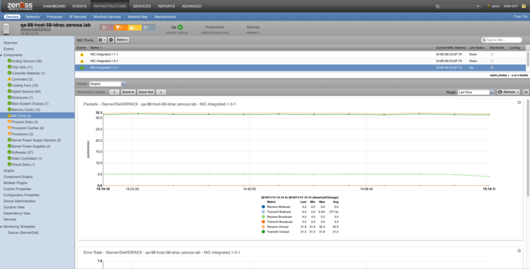The image size is (530, 269).
Task: Collapse the Components tree section
Action: (1, 55)
